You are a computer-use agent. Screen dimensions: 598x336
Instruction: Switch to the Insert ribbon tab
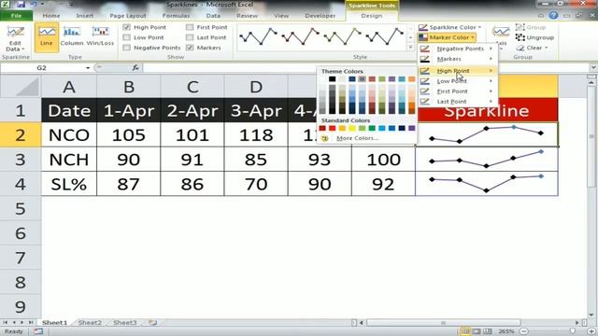(85, 16)
